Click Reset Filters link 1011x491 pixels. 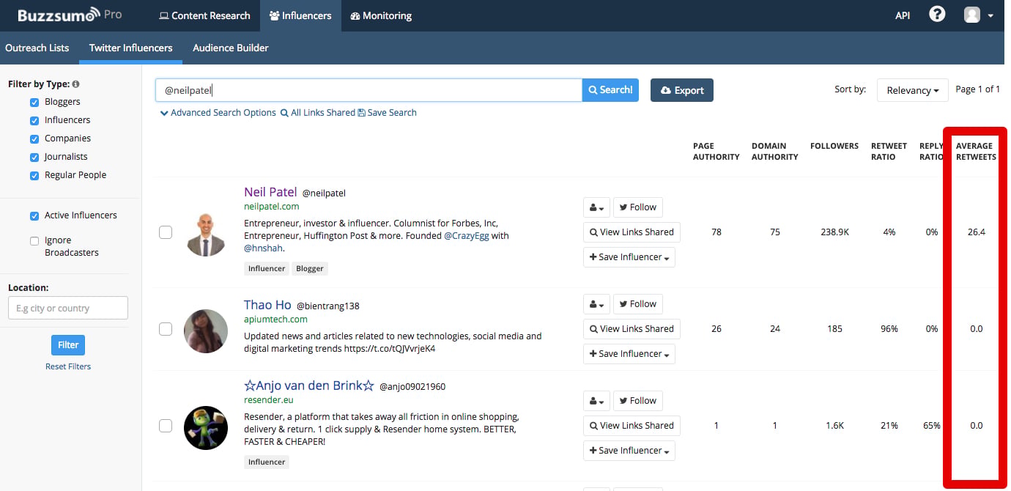click(68, 366)
